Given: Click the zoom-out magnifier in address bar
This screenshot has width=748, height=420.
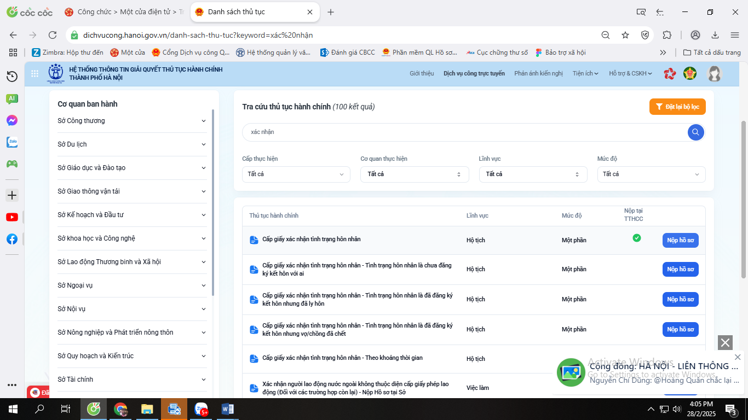Looking at the screenshot, I should (x=606, y=35).
